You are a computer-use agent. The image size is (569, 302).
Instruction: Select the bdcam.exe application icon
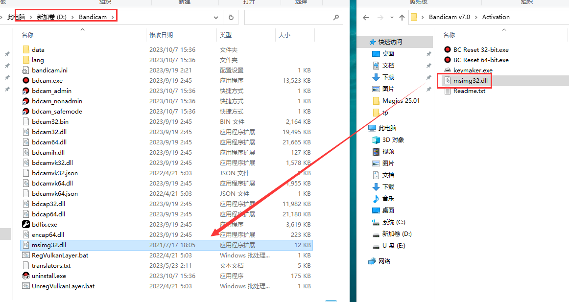pos(26,80)
